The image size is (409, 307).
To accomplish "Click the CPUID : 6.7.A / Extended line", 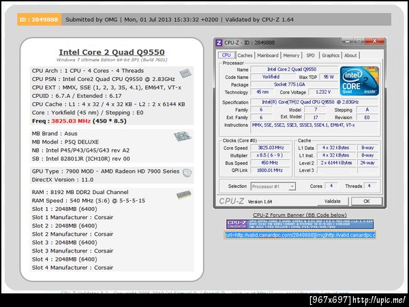I will coord(76,96).
